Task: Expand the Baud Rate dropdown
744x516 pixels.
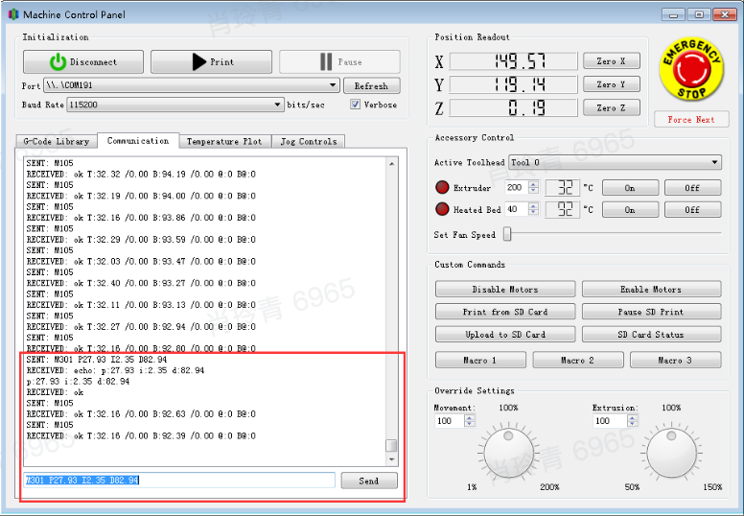Action: (278, 105)
